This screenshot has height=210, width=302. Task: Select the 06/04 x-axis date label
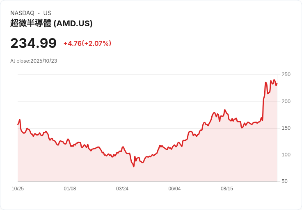[x=174, y=189]
